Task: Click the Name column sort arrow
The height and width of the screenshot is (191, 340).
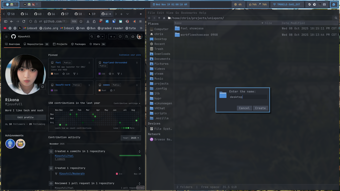Action: tap(262, 23)
